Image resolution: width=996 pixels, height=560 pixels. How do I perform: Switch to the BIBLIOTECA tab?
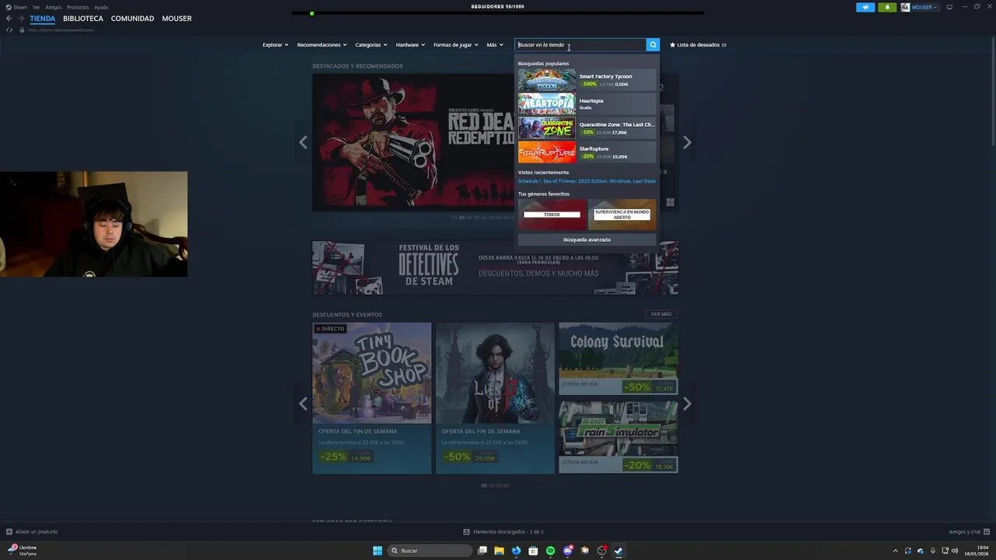[x=83, y=19]
